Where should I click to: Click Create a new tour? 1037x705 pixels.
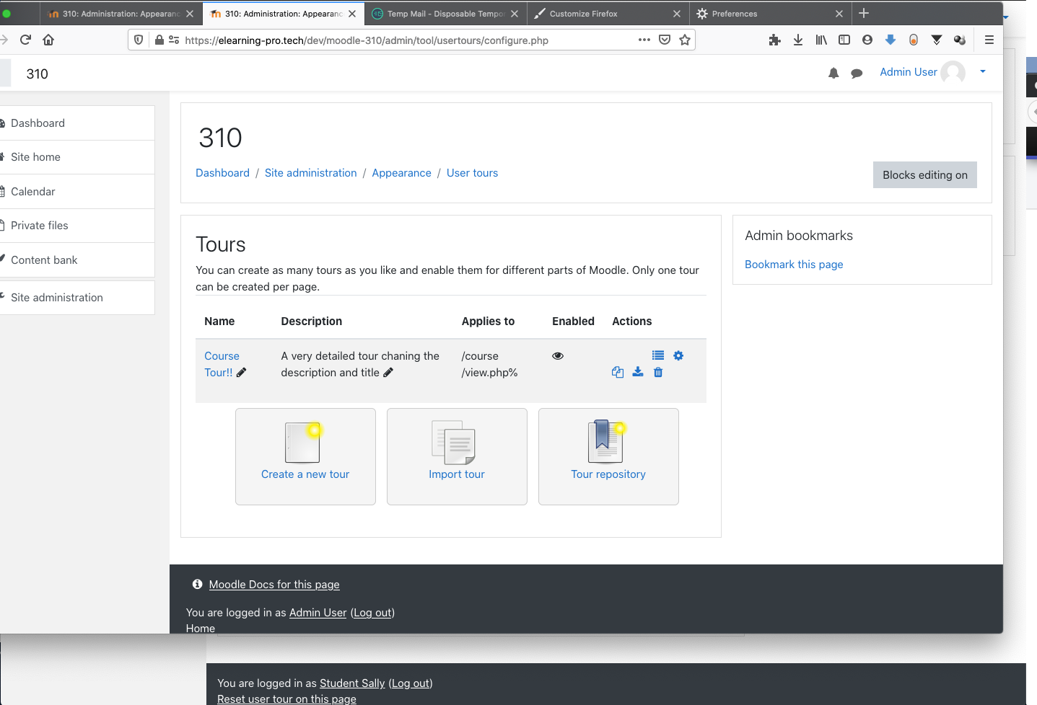(x=305, y=456)
